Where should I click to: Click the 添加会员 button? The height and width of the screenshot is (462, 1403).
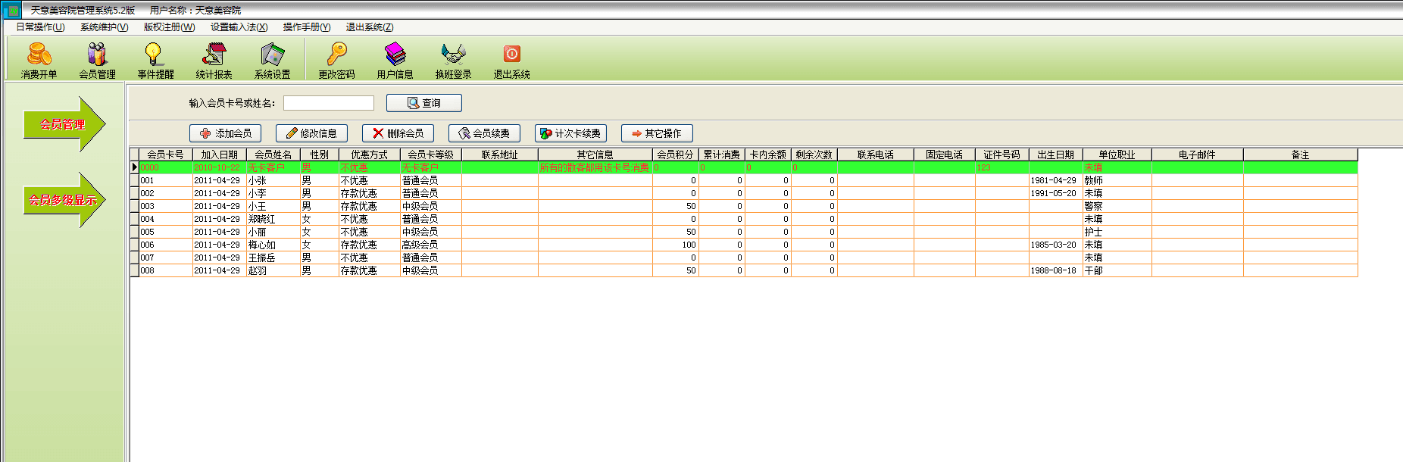point(225,133)
